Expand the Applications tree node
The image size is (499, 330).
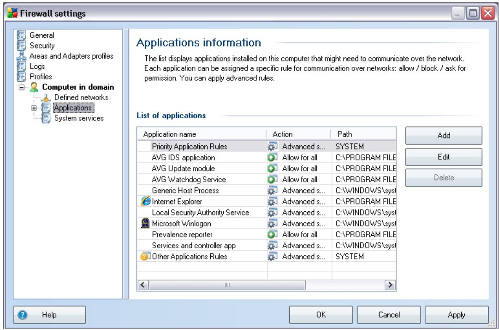pos(34,108)
